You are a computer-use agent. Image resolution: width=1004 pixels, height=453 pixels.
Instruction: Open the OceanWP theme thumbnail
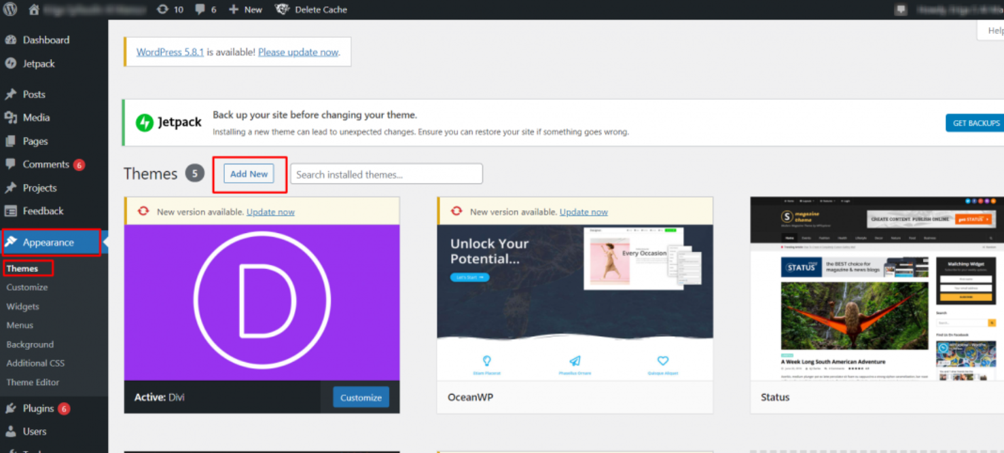tap(575, 302)
